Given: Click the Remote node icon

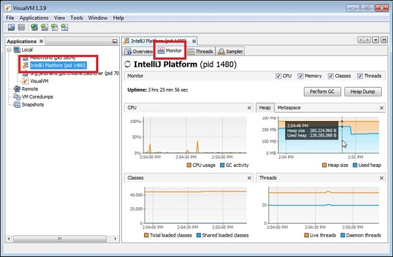Looking at the screenshot, I should tap(17, 88).
